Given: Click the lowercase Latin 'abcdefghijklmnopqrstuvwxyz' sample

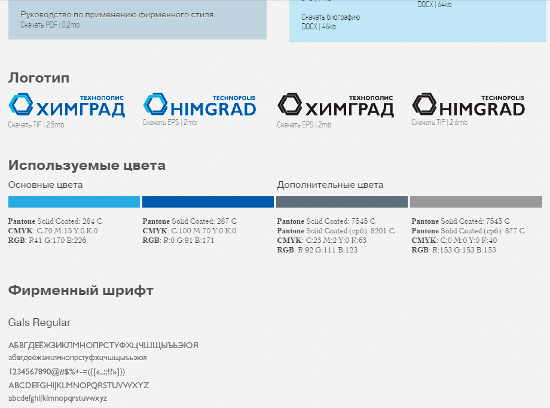Looking at the screenshot, I should [x=57, y=398].
